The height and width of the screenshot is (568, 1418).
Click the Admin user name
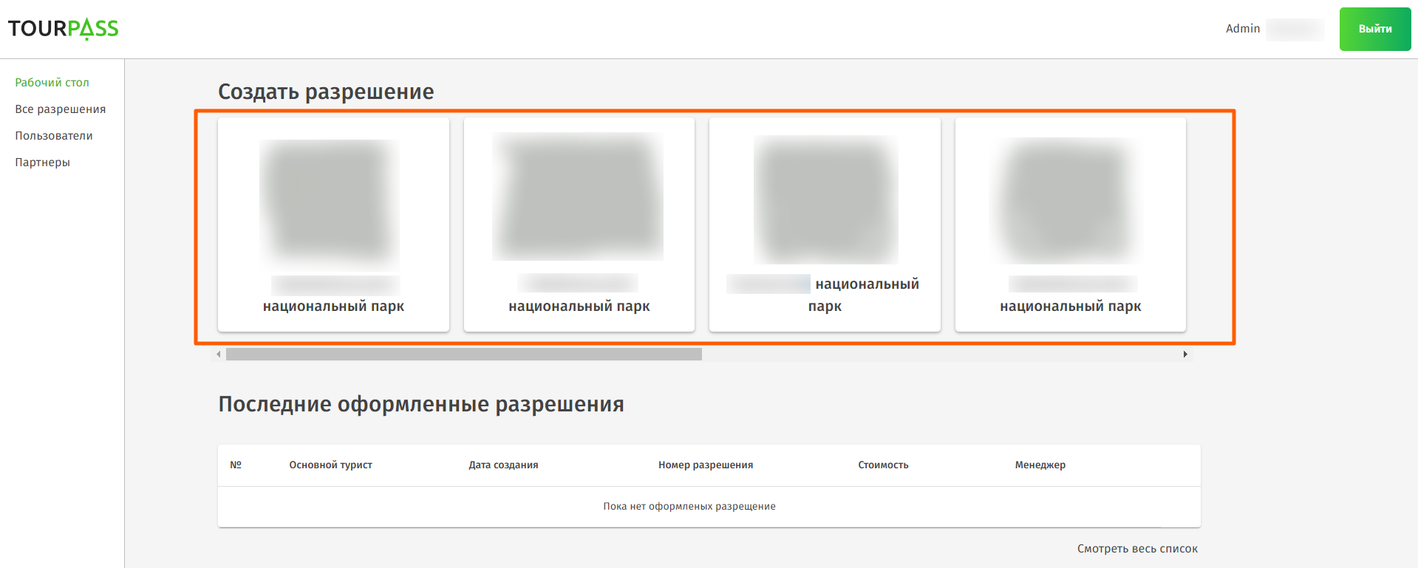click(x=1242, y=29)
